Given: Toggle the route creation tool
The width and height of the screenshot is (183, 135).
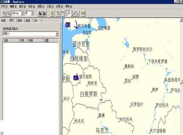Looking at the screenshot, I should (x=73, y=13).
